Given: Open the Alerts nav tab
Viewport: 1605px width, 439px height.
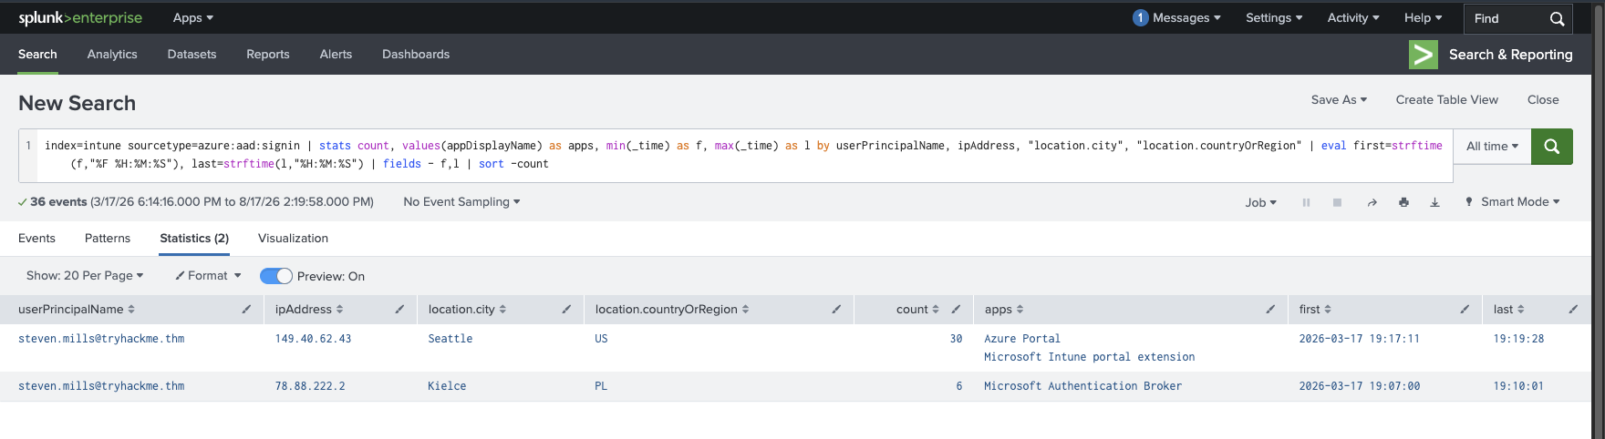Looking at the screenshot, I should (x=336, y=55).
